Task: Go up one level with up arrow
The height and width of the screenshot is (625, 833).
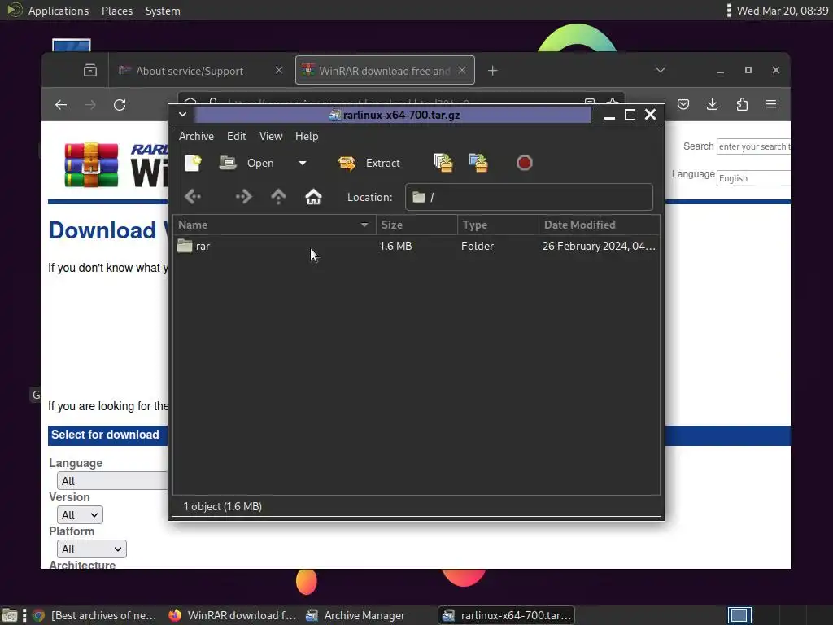Action: click(x=278, y=197)
